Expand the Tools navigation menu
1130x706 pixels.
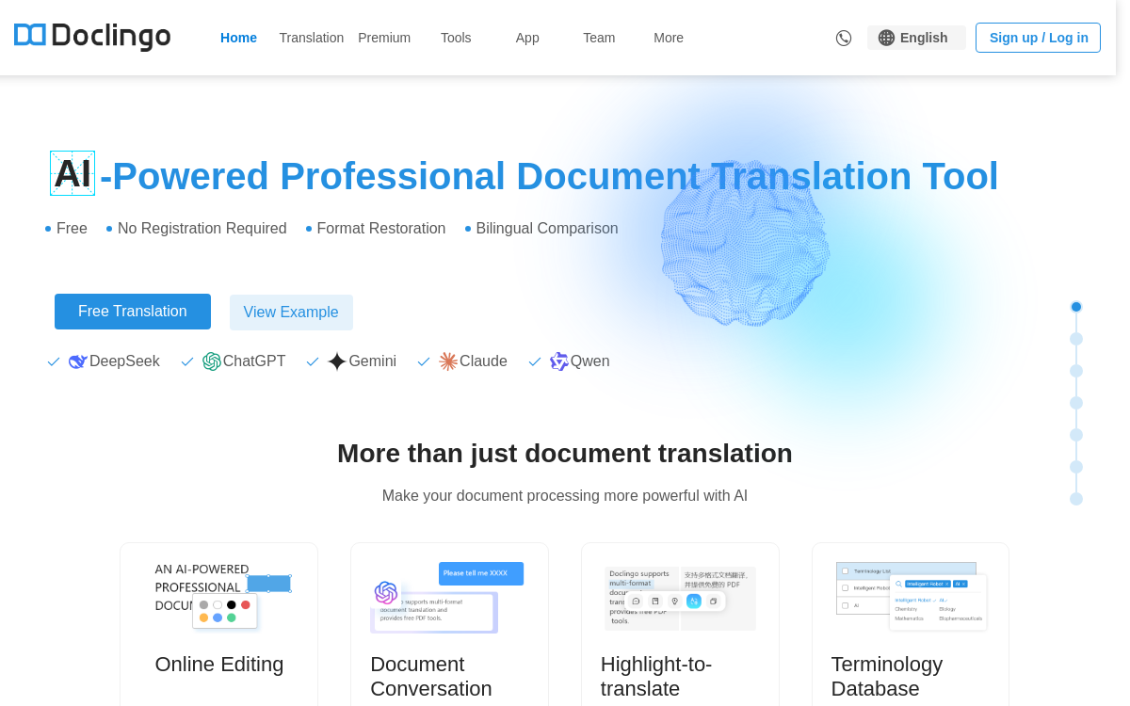coord(456,38)
